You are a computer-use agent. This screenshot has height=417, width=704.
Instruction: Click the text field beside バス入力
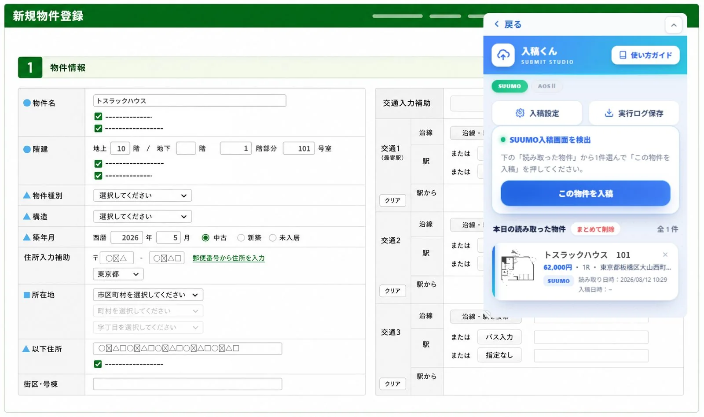click(x=591, y=337)
